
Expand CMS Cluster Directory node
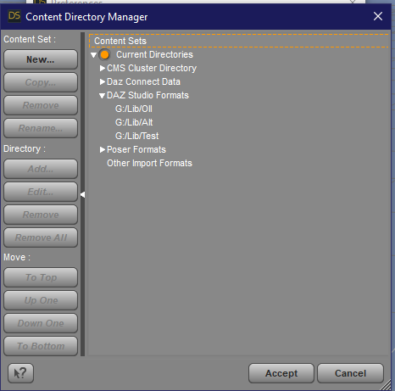(x=103, y=68)
